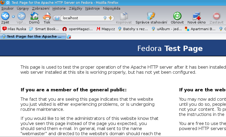Open a new window with Nové okno

196,18
